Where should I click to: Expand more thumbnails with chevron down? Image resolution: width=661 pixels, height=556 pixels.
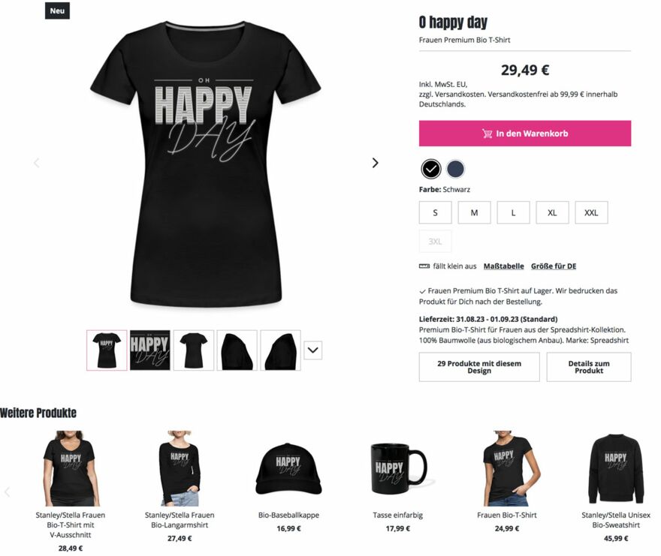312,350
